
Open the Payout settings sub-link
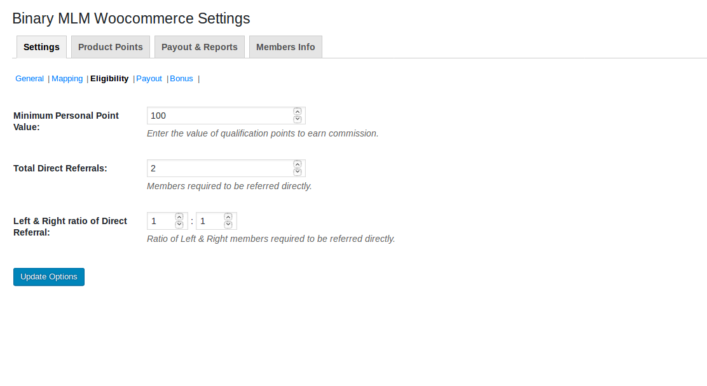[149, 78]
